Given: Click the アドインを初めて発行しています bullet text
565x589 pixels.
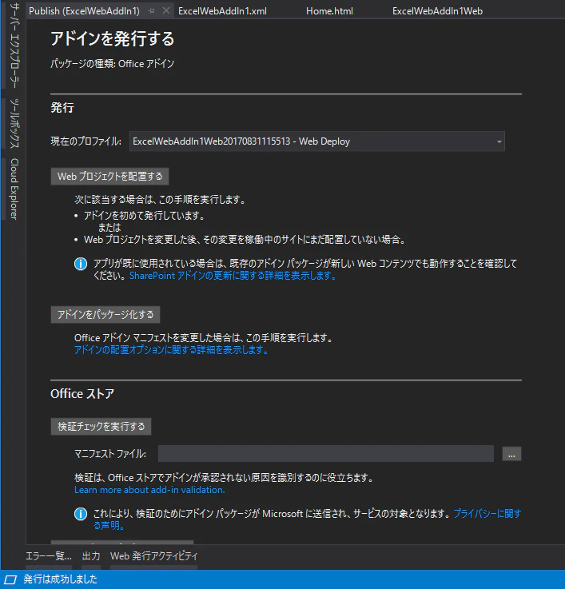Looking at the screenshot, I should pos(144,216).
